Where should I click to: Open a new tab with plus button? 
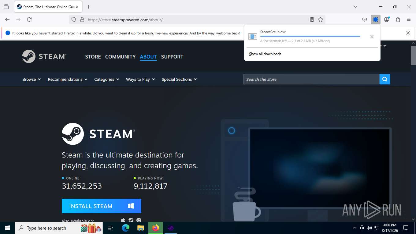click(x=89, y=7)
